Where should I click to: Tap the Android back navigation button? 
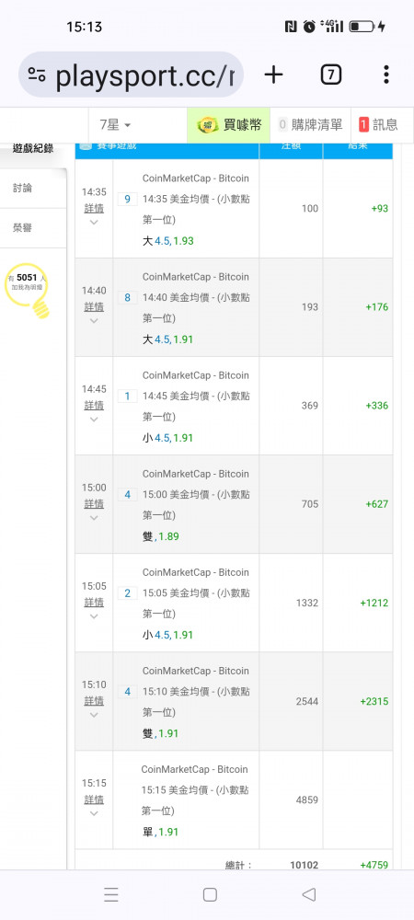click(x=308, y=894)
